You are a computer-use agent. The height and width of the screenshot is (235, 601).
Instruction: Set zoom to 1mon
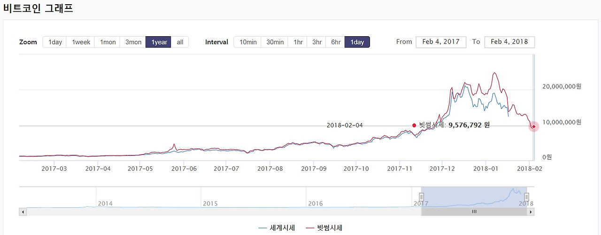[x=108, y=42]
